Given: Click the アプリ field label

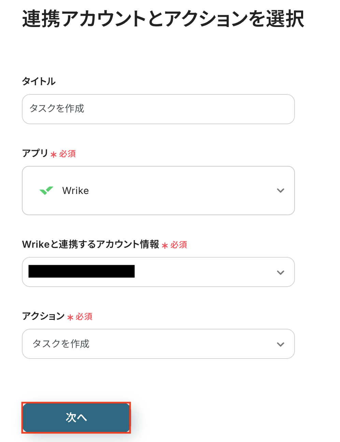Looking at the screenshot, I should 35,153.
